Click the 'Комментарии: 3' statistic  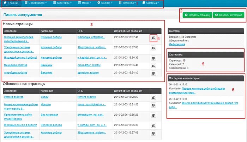coord(179,68)
